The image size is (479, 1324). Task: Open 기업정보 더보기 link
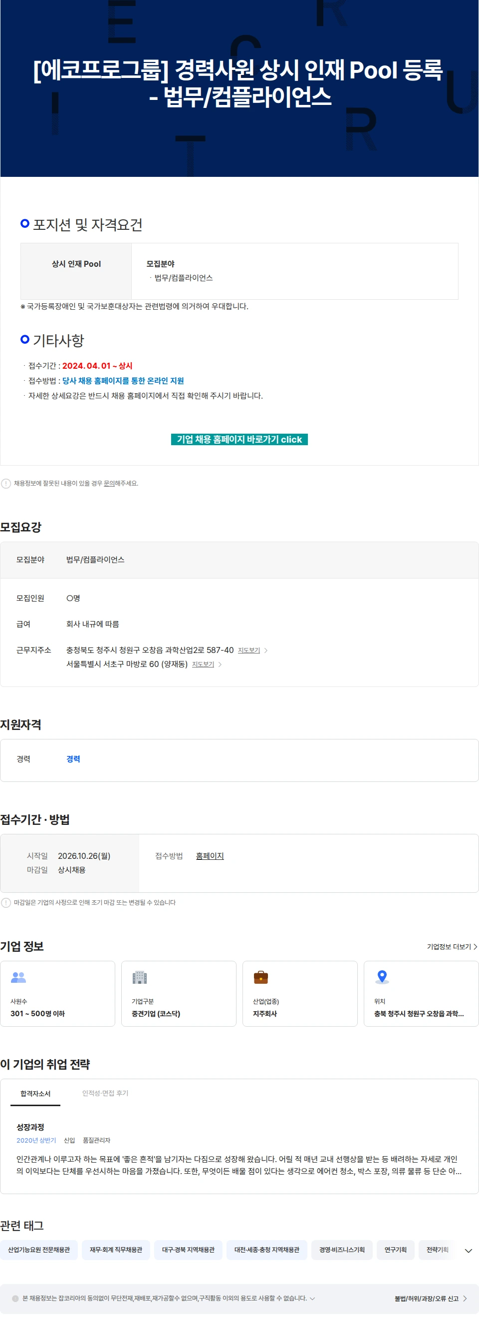click(452, 946)
